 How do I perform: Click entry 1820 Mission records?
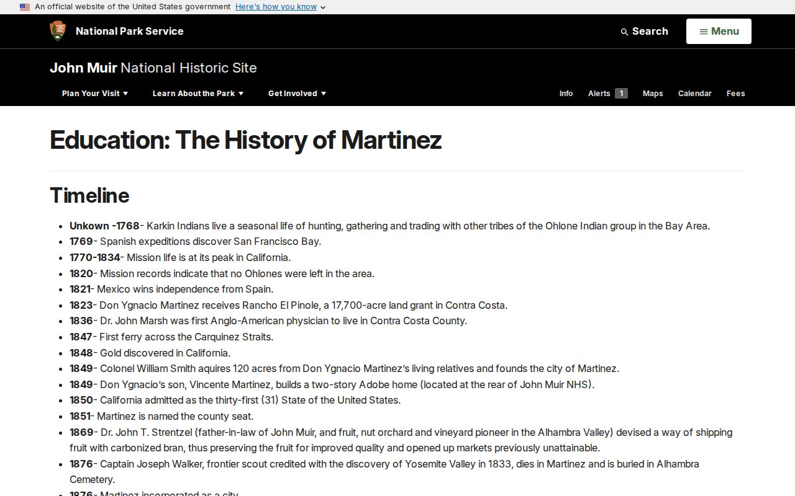pyautogui.click(x=222, y=273)
